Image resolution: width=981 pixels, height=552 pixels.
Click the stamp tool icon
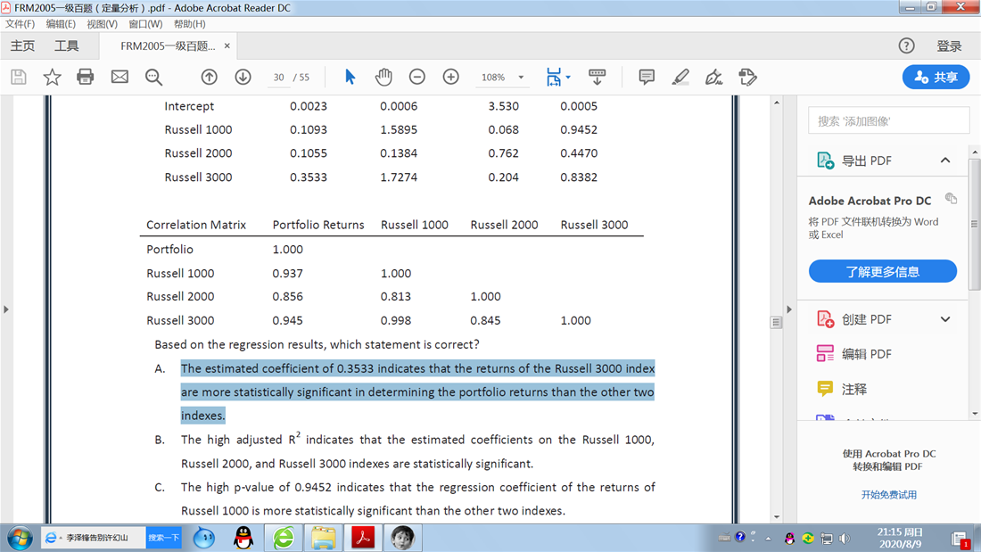(747, 77)
